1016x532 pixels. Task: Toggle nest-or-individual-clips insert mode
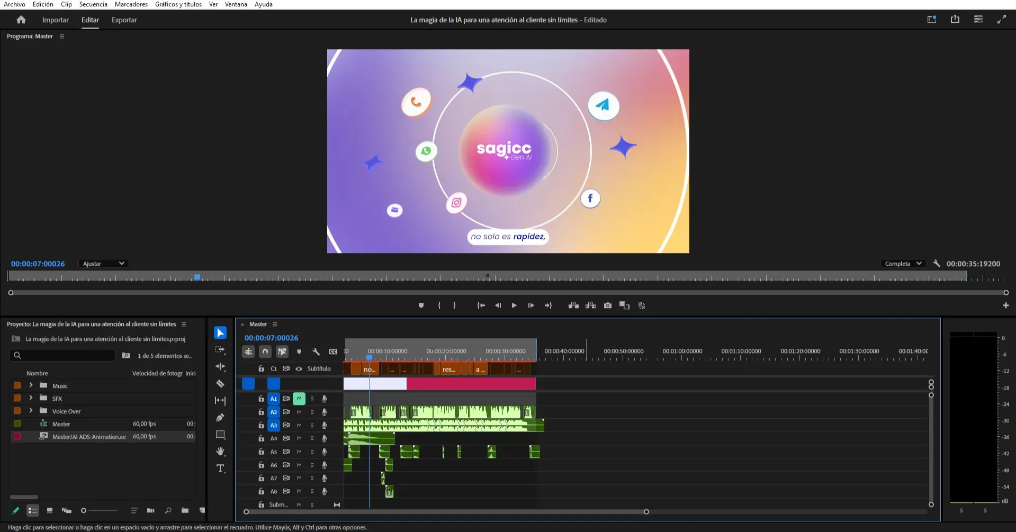pos(248,351)
